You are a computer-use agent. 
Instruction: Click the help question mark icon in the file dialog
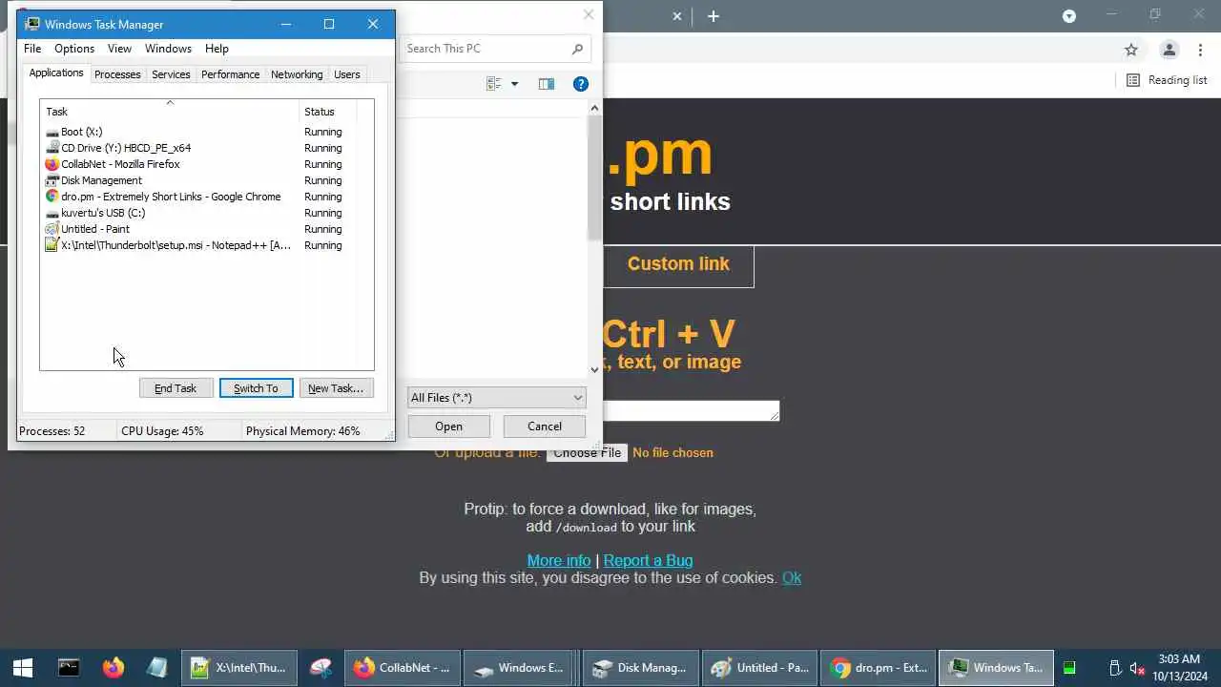[x=580, y=84]
